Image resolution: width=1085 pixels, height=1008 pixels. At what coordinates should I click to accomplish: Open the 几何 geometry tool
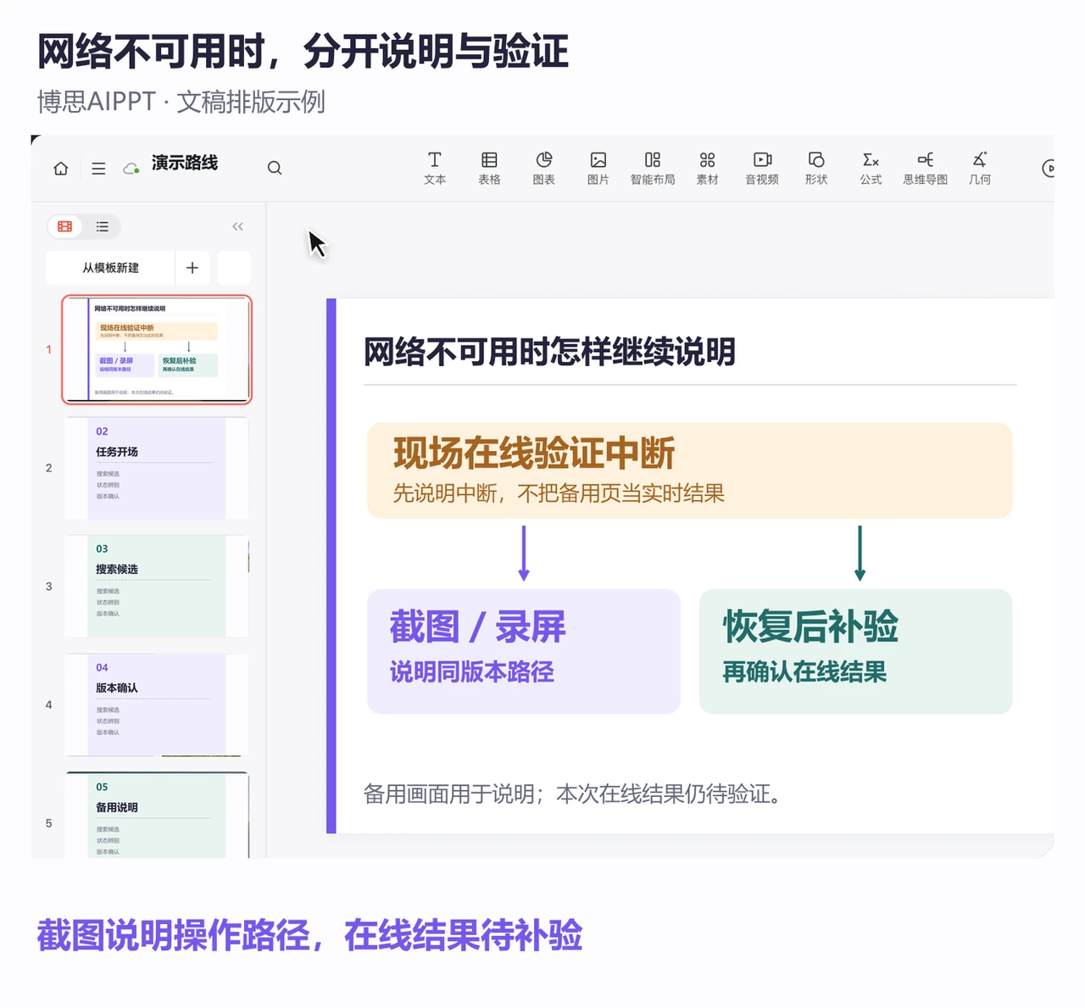pyautogui.click(x=980, y=168)
